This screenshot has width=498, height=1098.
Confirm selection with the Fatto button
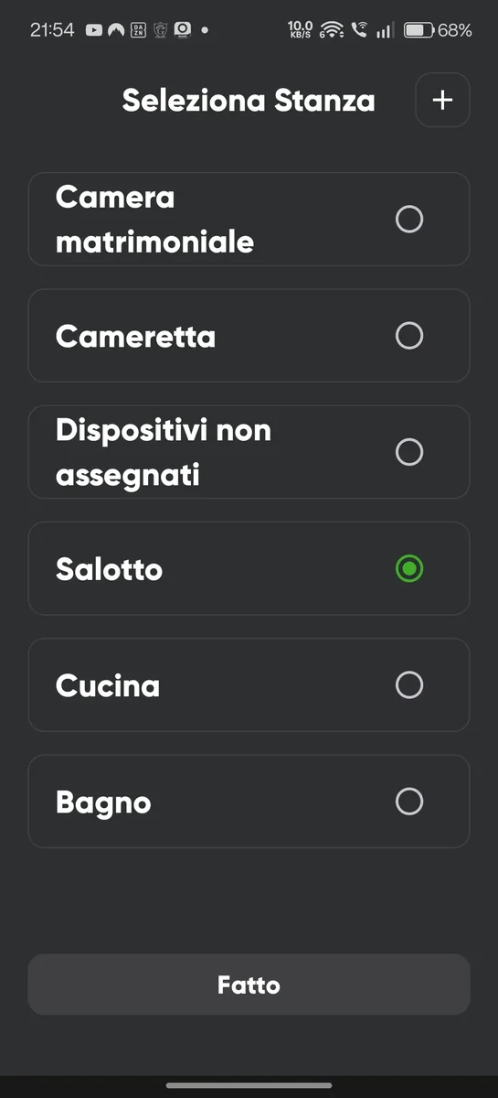tap(249, 985)
